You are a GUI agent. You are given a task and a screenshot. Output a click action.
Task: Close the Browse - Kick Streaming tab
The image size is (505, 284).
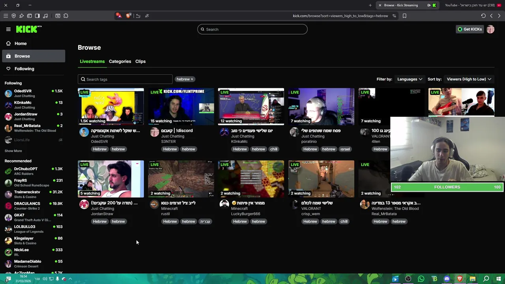380,5
